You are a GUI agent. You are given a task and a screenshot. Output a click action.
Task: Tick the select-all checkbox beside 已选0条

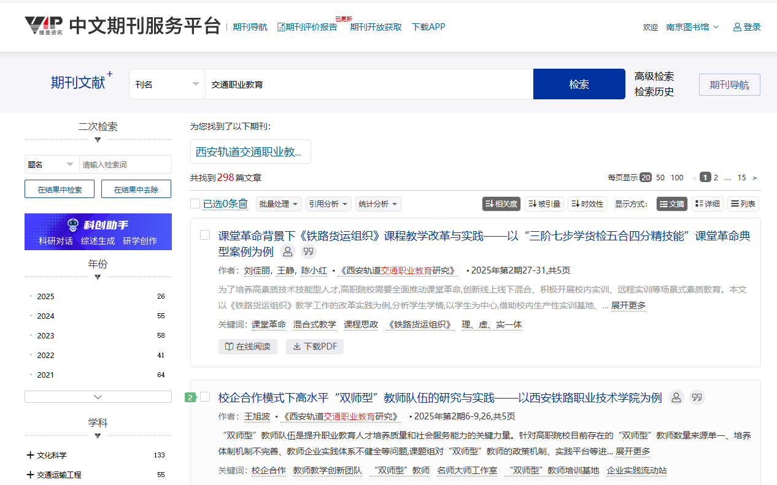(x=195, y=204)
